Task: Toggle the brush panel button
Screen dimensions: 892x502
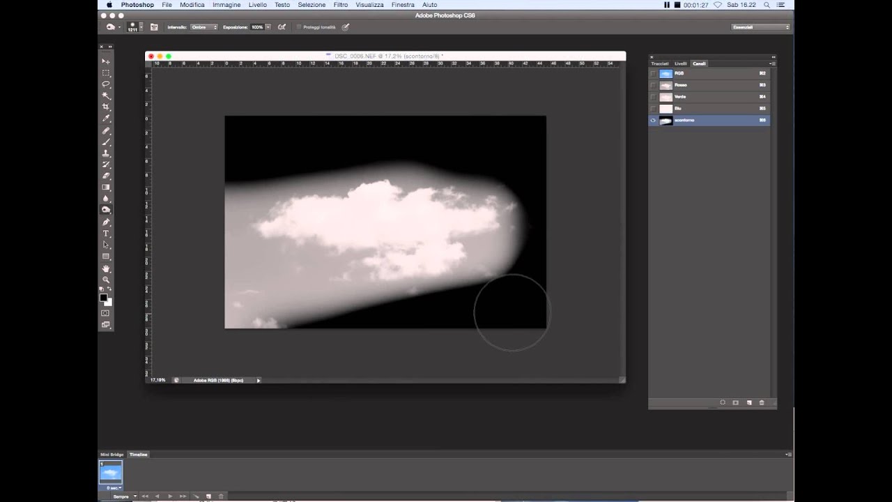Action: pos(154,27)
